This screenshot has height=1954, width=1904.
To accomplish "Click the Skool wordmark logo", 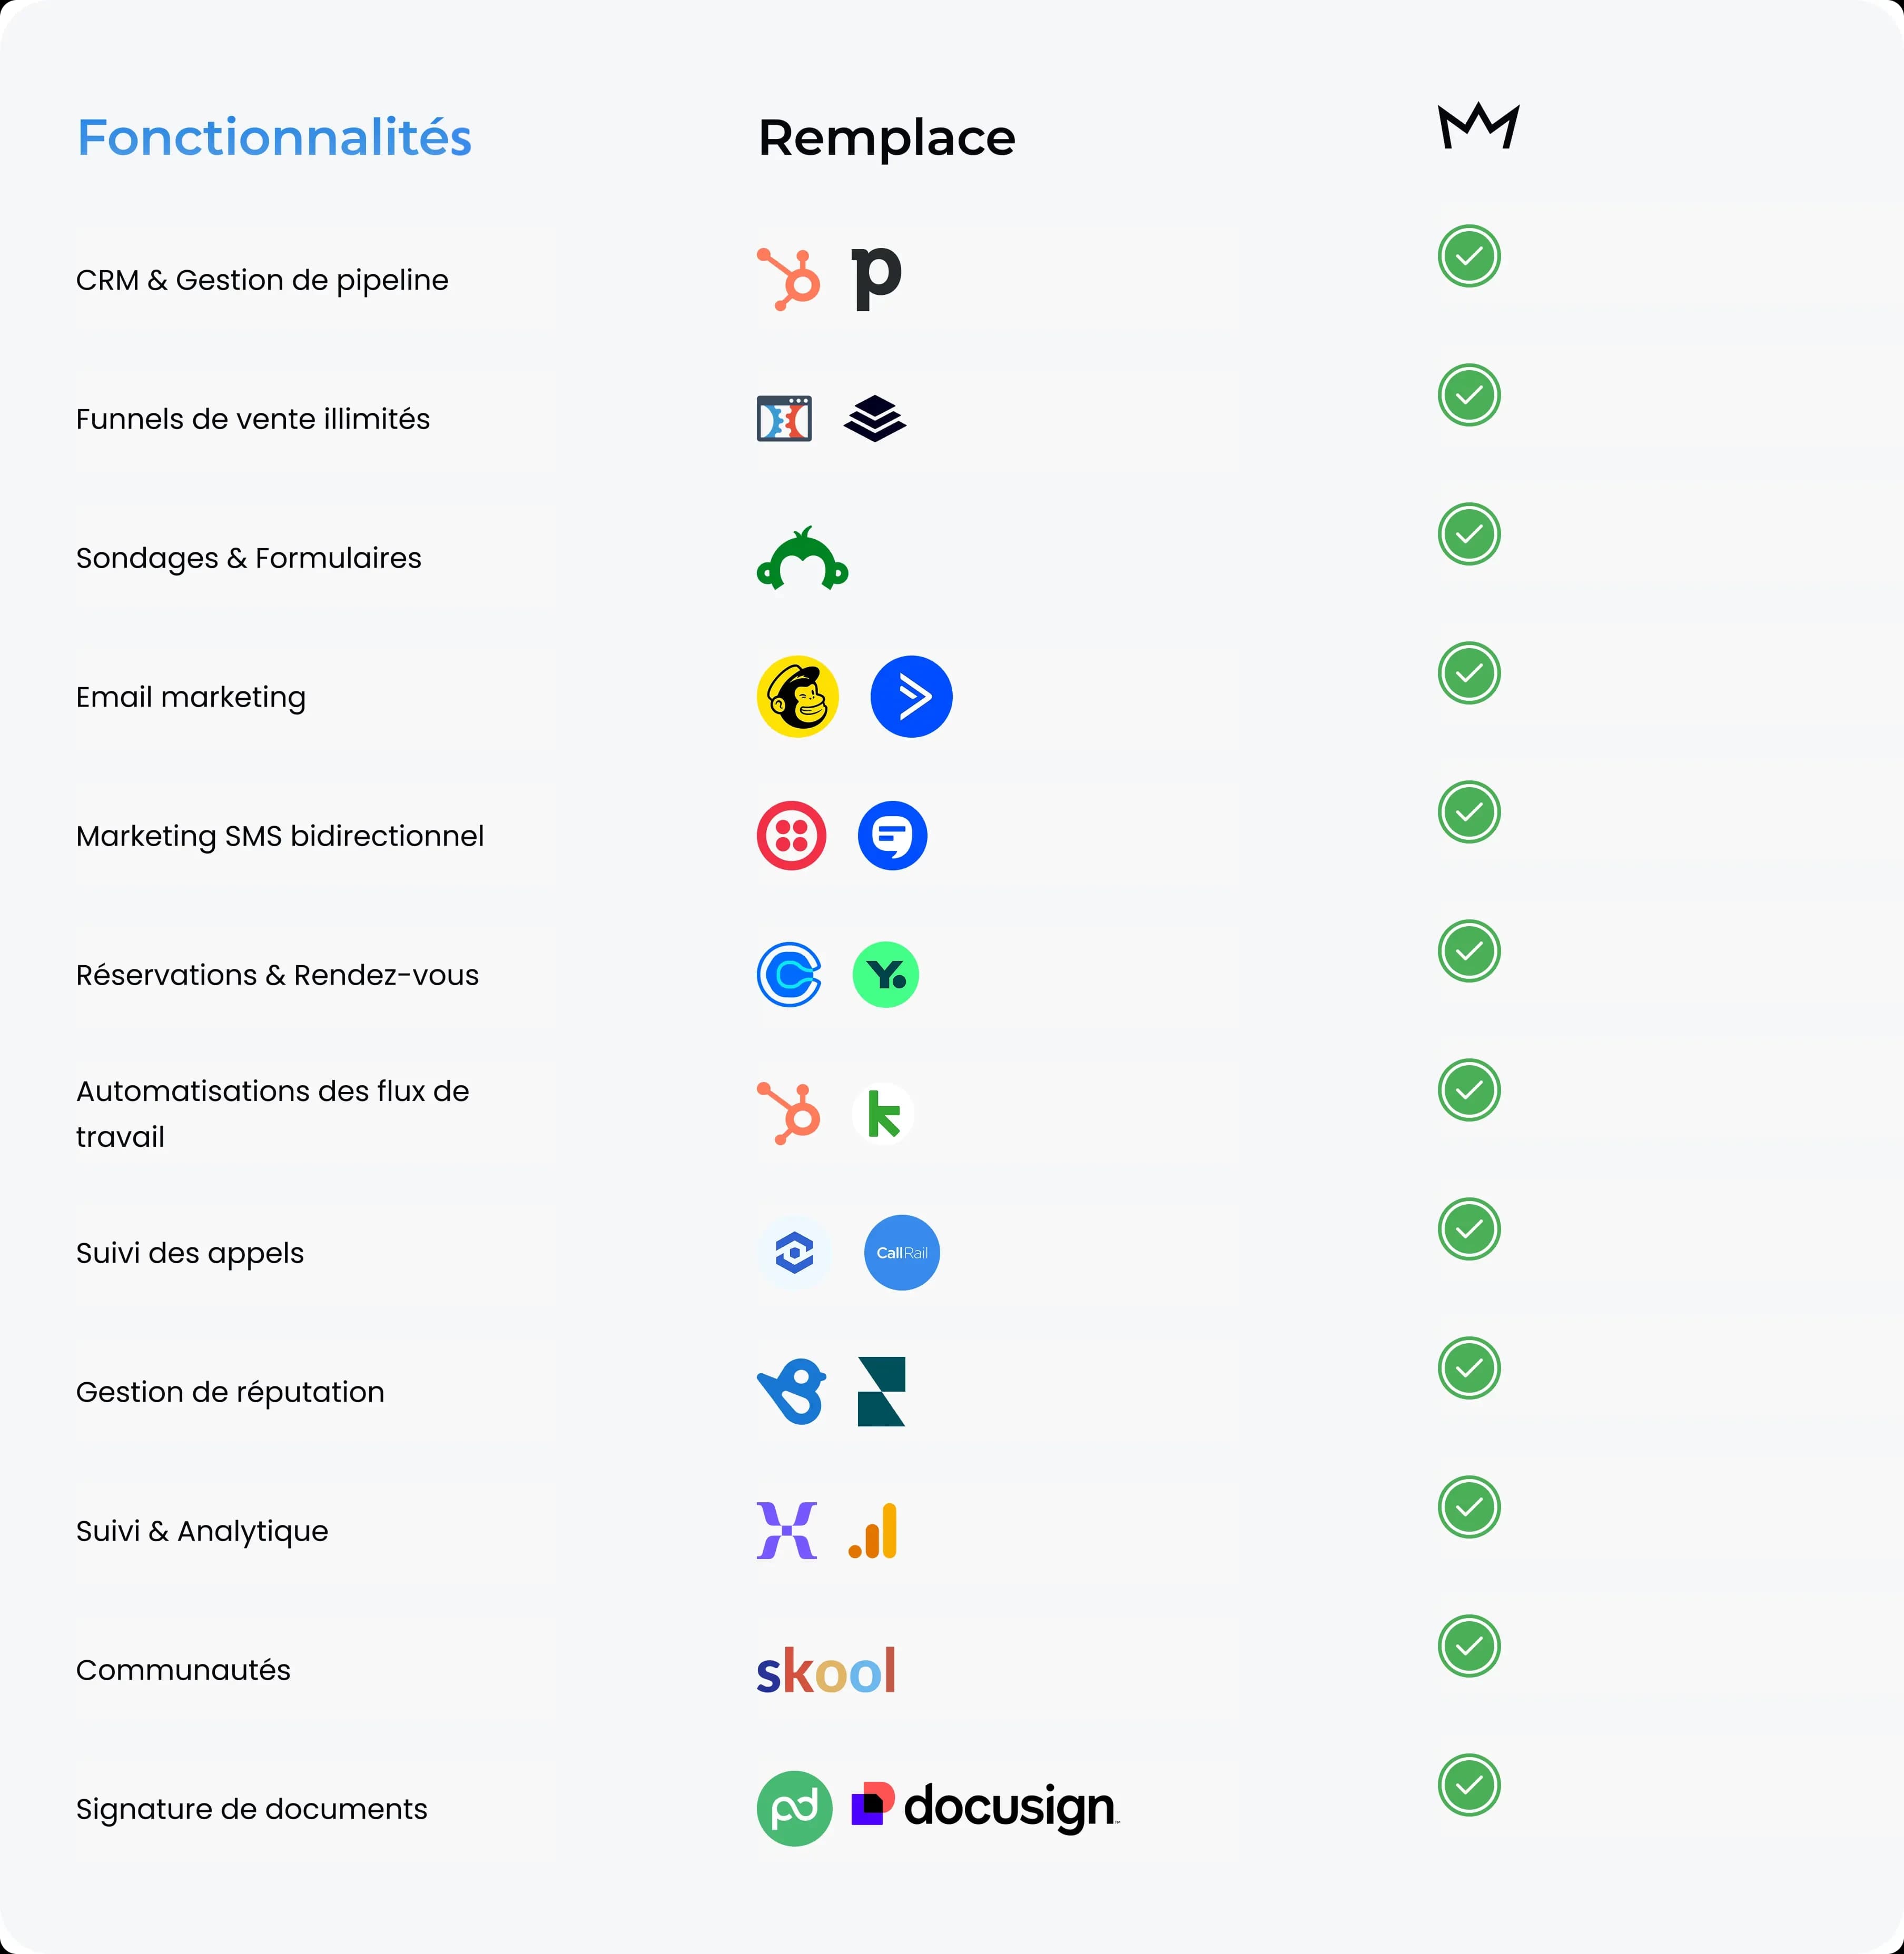I will pos(826,1670).
